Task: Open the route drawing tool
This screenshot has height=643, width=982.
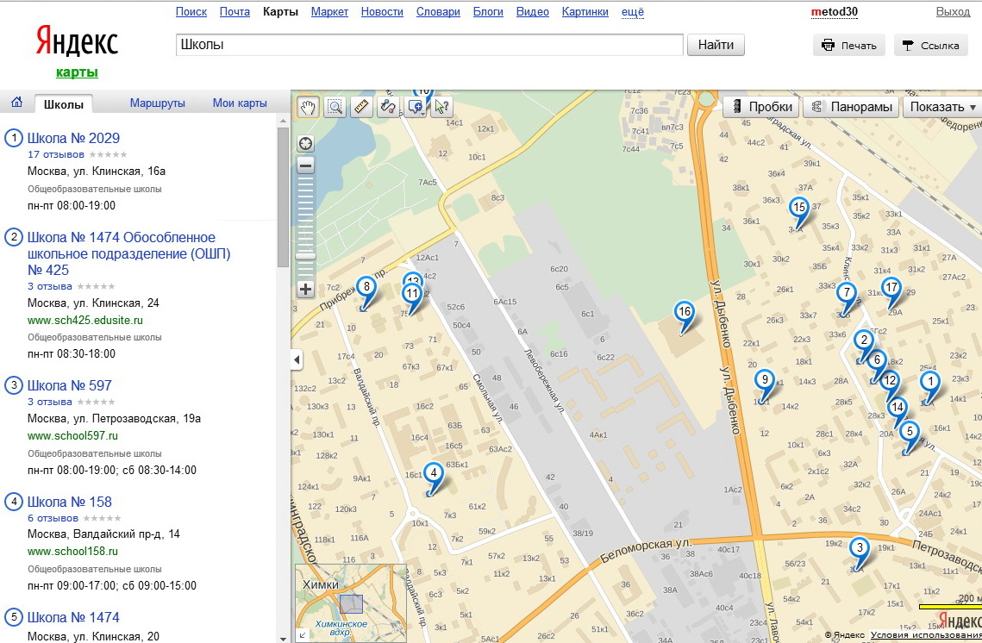Action: point(388,107)
